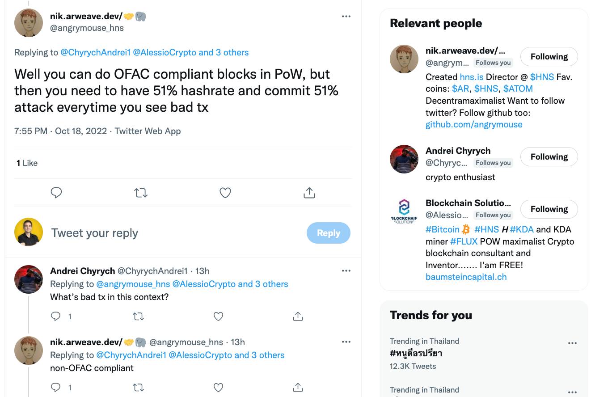Image resolution: width=591 pixels, height=397 pixels.
Task: Click the Reply button to post
Action: 328,233
